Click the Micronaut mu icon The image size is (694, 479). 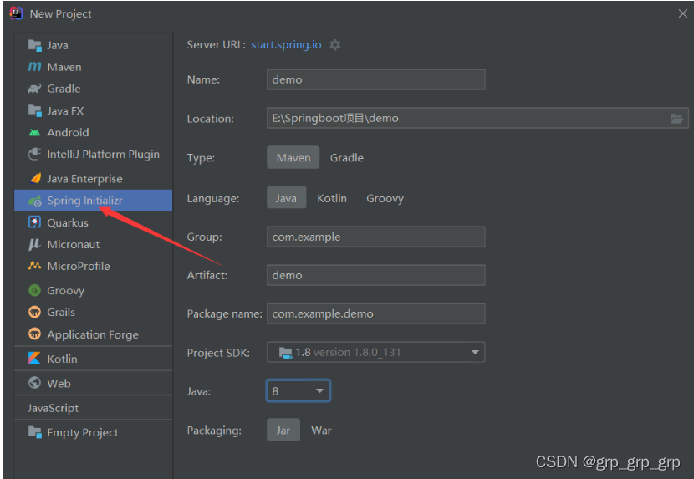[34, 244]
